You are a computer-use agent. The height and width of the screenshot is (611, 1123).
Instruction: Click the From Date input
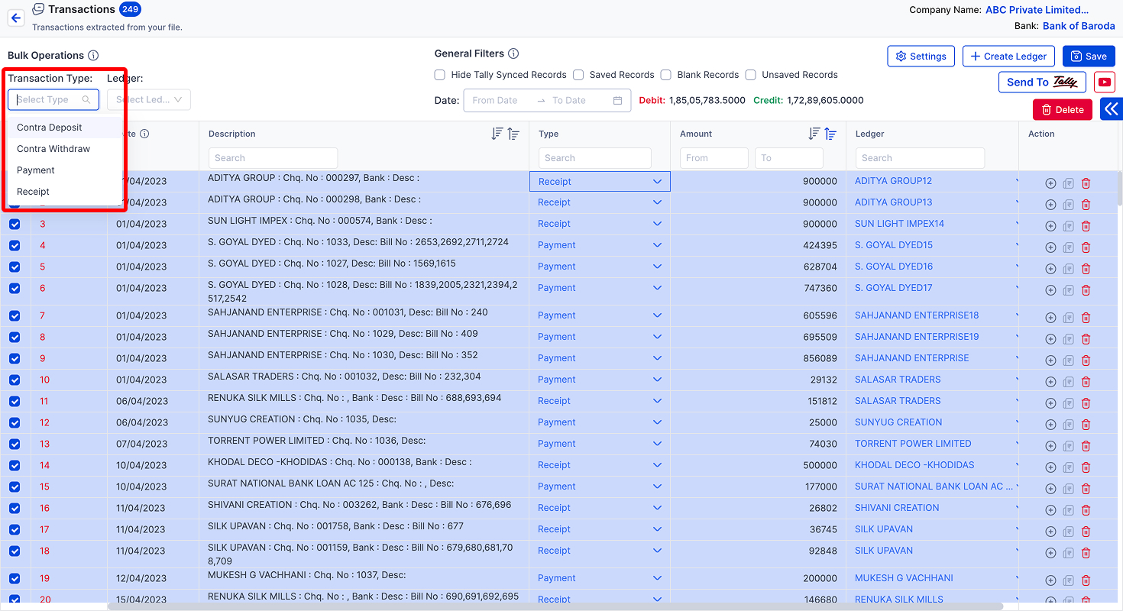(x=500, y=100)
